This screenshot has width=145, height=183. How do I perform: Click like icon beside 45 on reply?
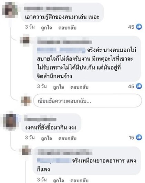139,86
